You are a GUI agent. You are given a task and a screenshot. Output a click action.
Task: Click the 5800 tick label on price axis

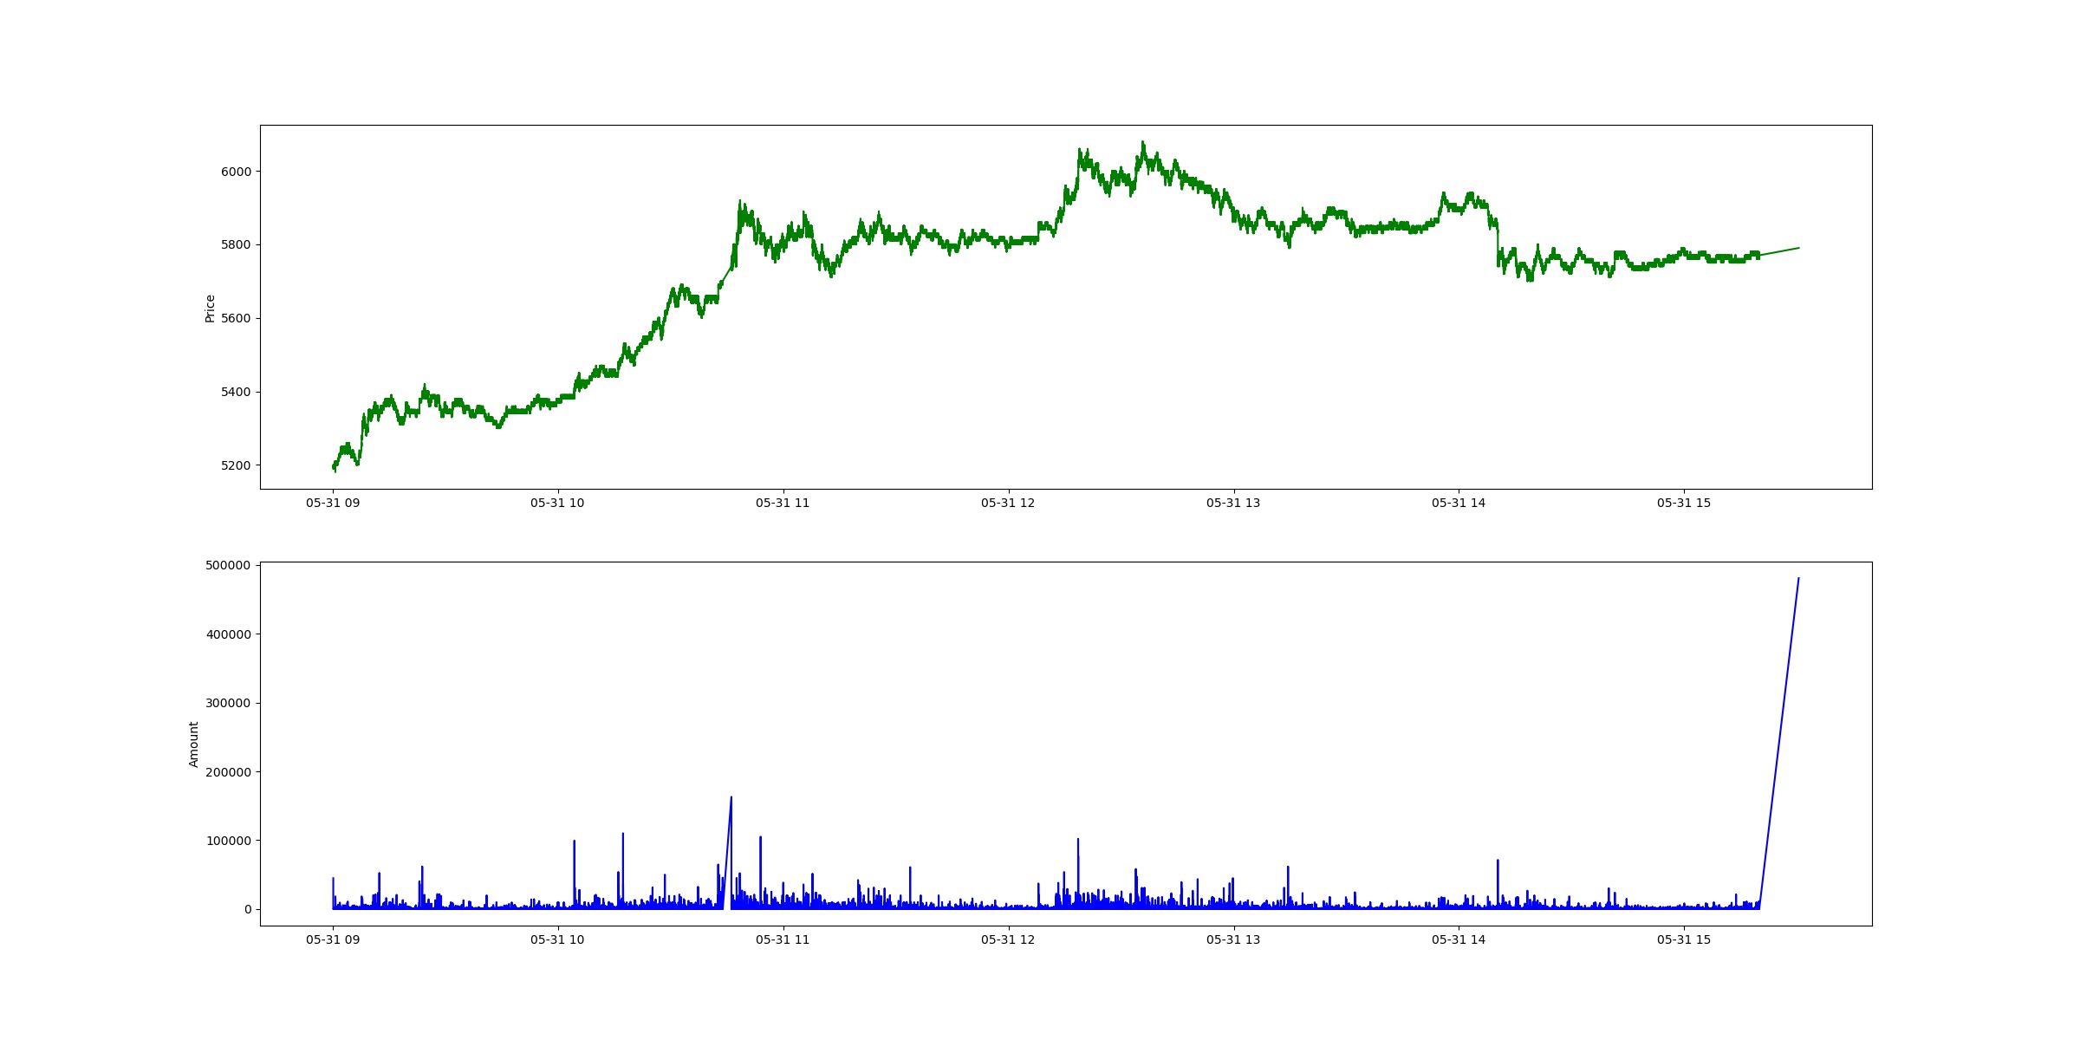[236, 245]
